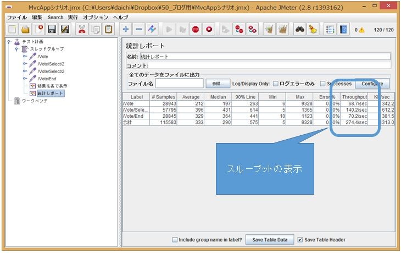Click the Toggle enable/disable toolbar icon
Image resolution: width=401 pixels, height=253 pixels.
(152, 30)
